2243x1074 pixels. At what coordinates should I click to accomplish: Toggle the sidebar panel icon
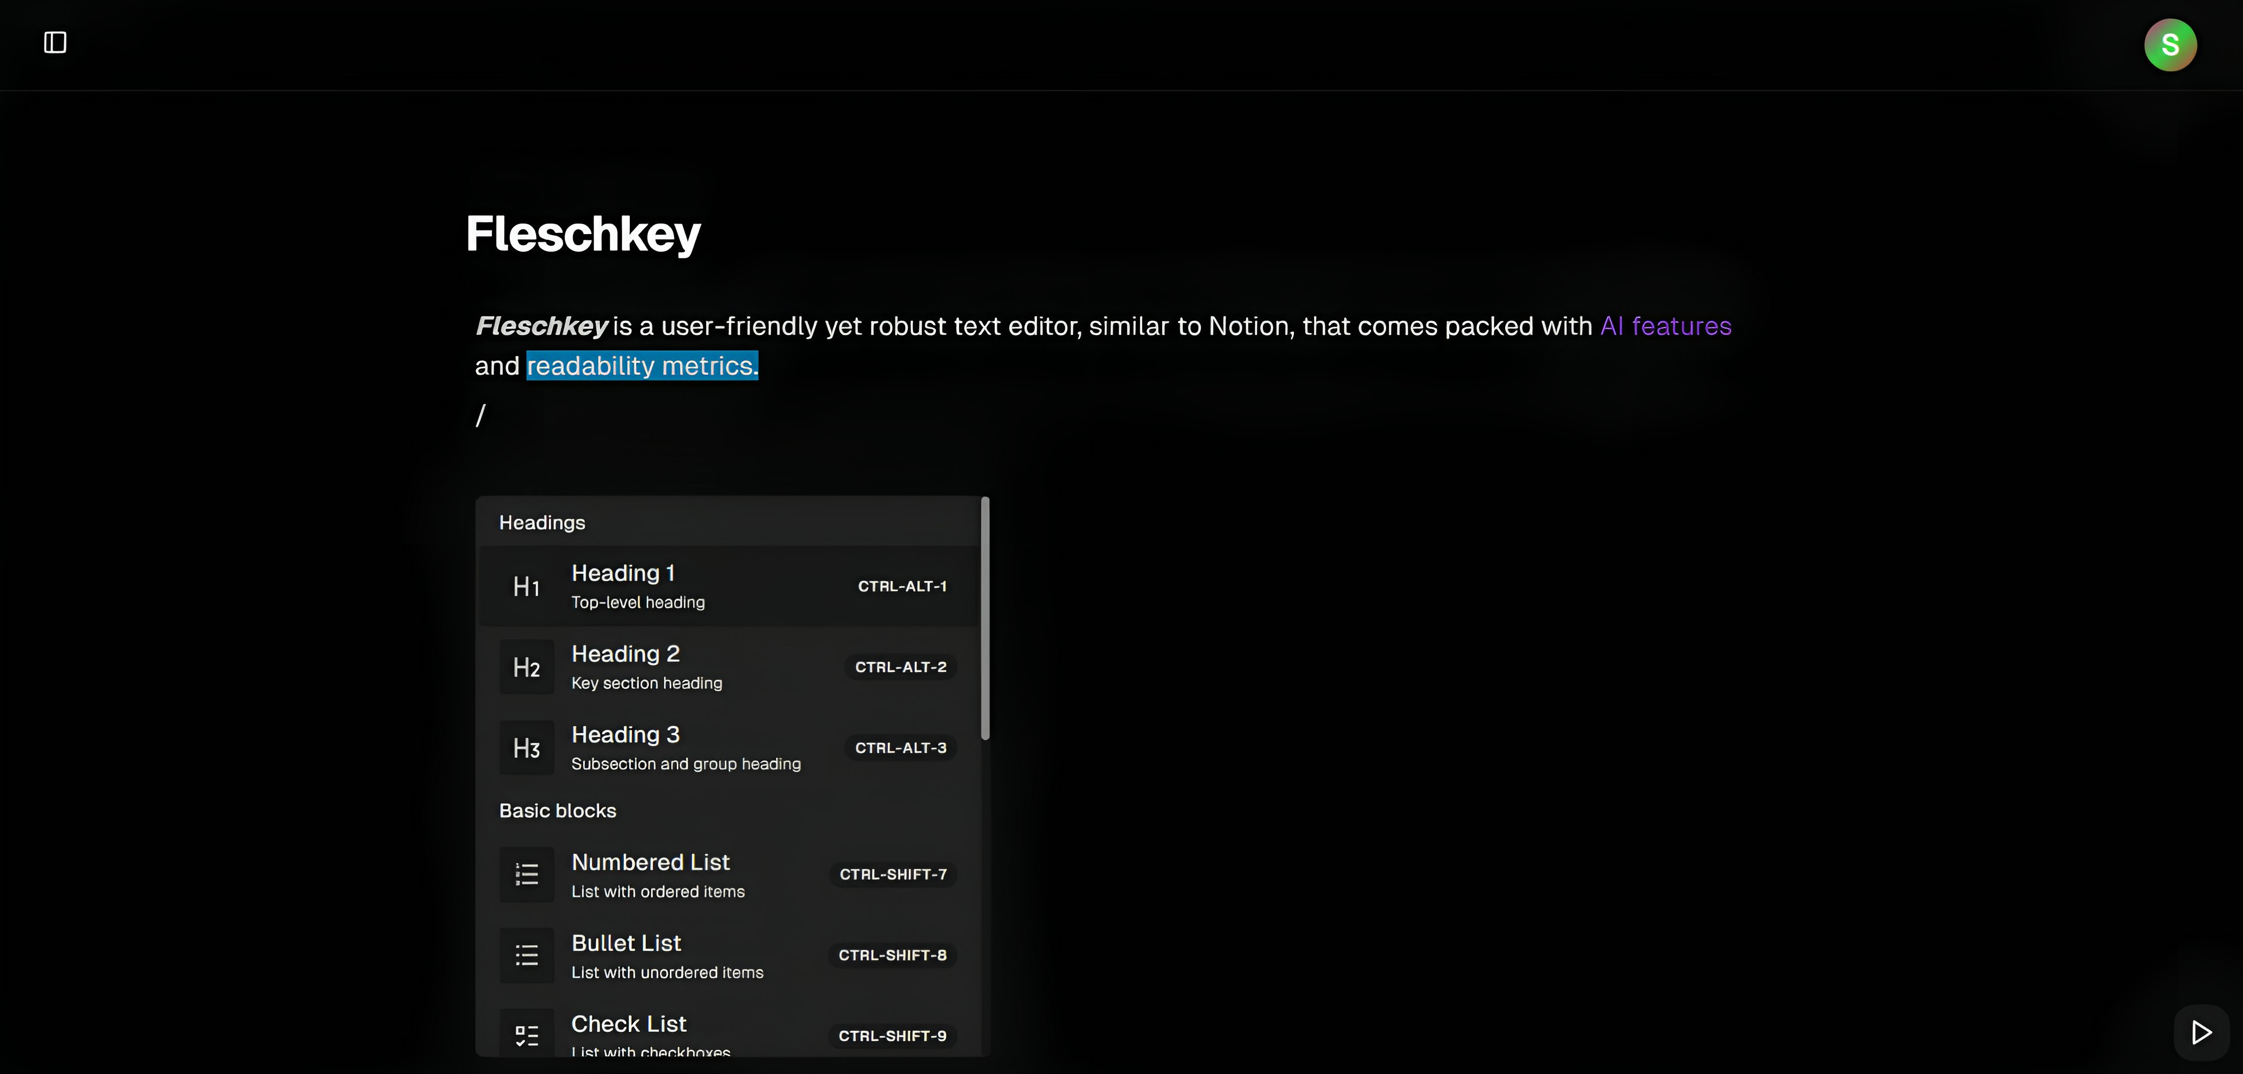[x=55, y=43]
